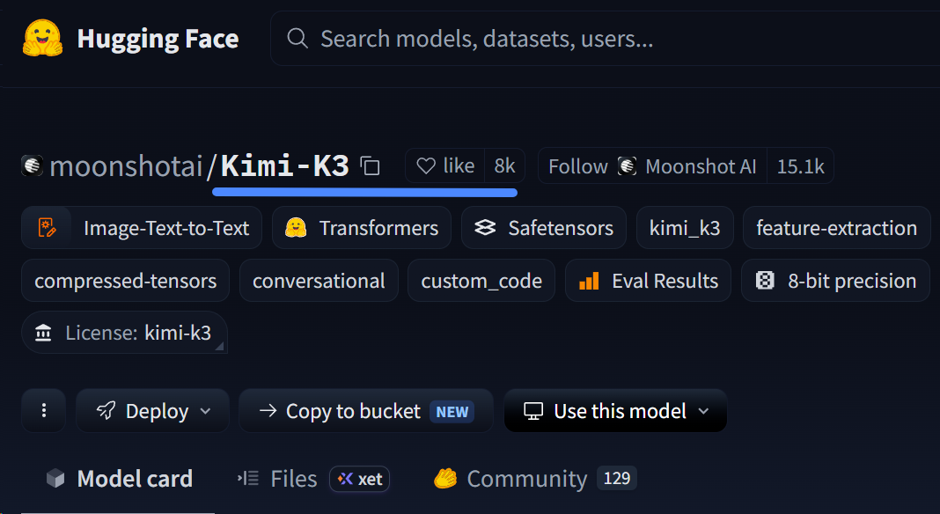Copy the model name with the copy icon
Image resolution: width=940 pixels, height=514 pixels.
pos(370,166)
